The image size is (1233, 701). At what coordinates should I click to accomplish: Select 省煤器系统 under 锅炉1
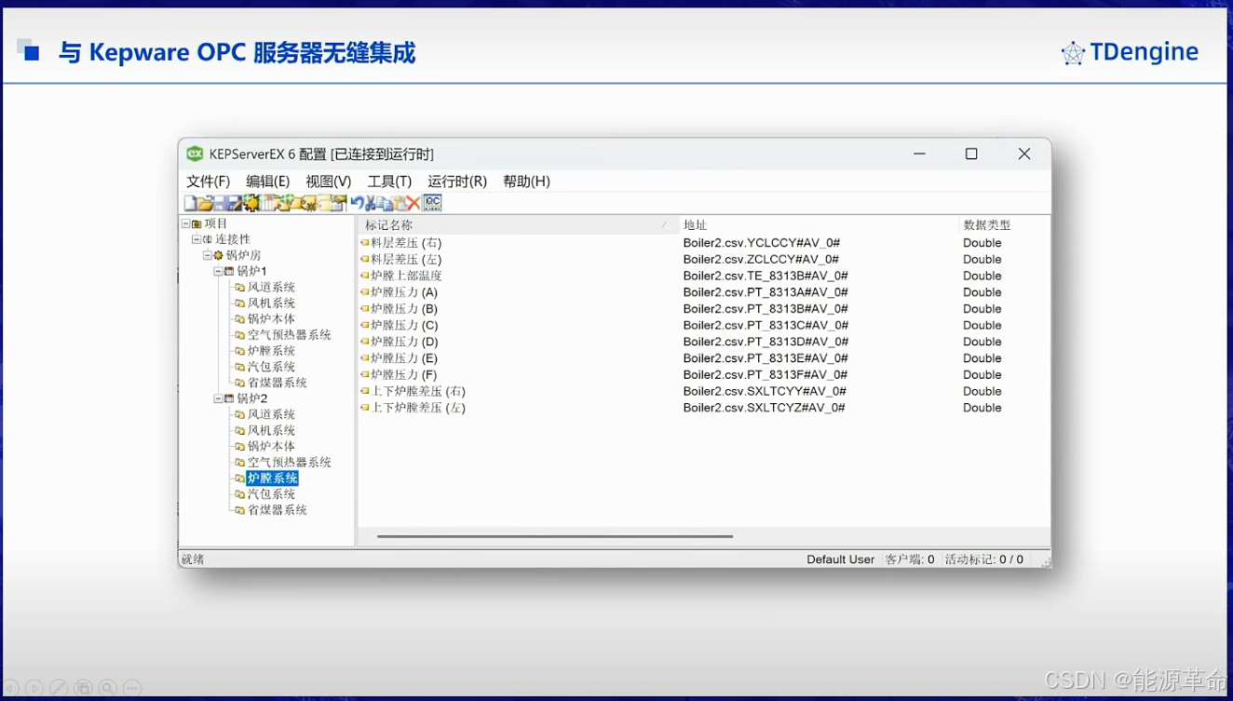278,383
